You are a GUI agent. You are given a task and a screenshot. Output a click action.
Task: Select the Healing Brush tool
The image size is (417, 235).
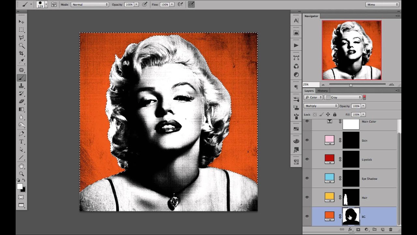pyautogui.click(x=21, y=70)
